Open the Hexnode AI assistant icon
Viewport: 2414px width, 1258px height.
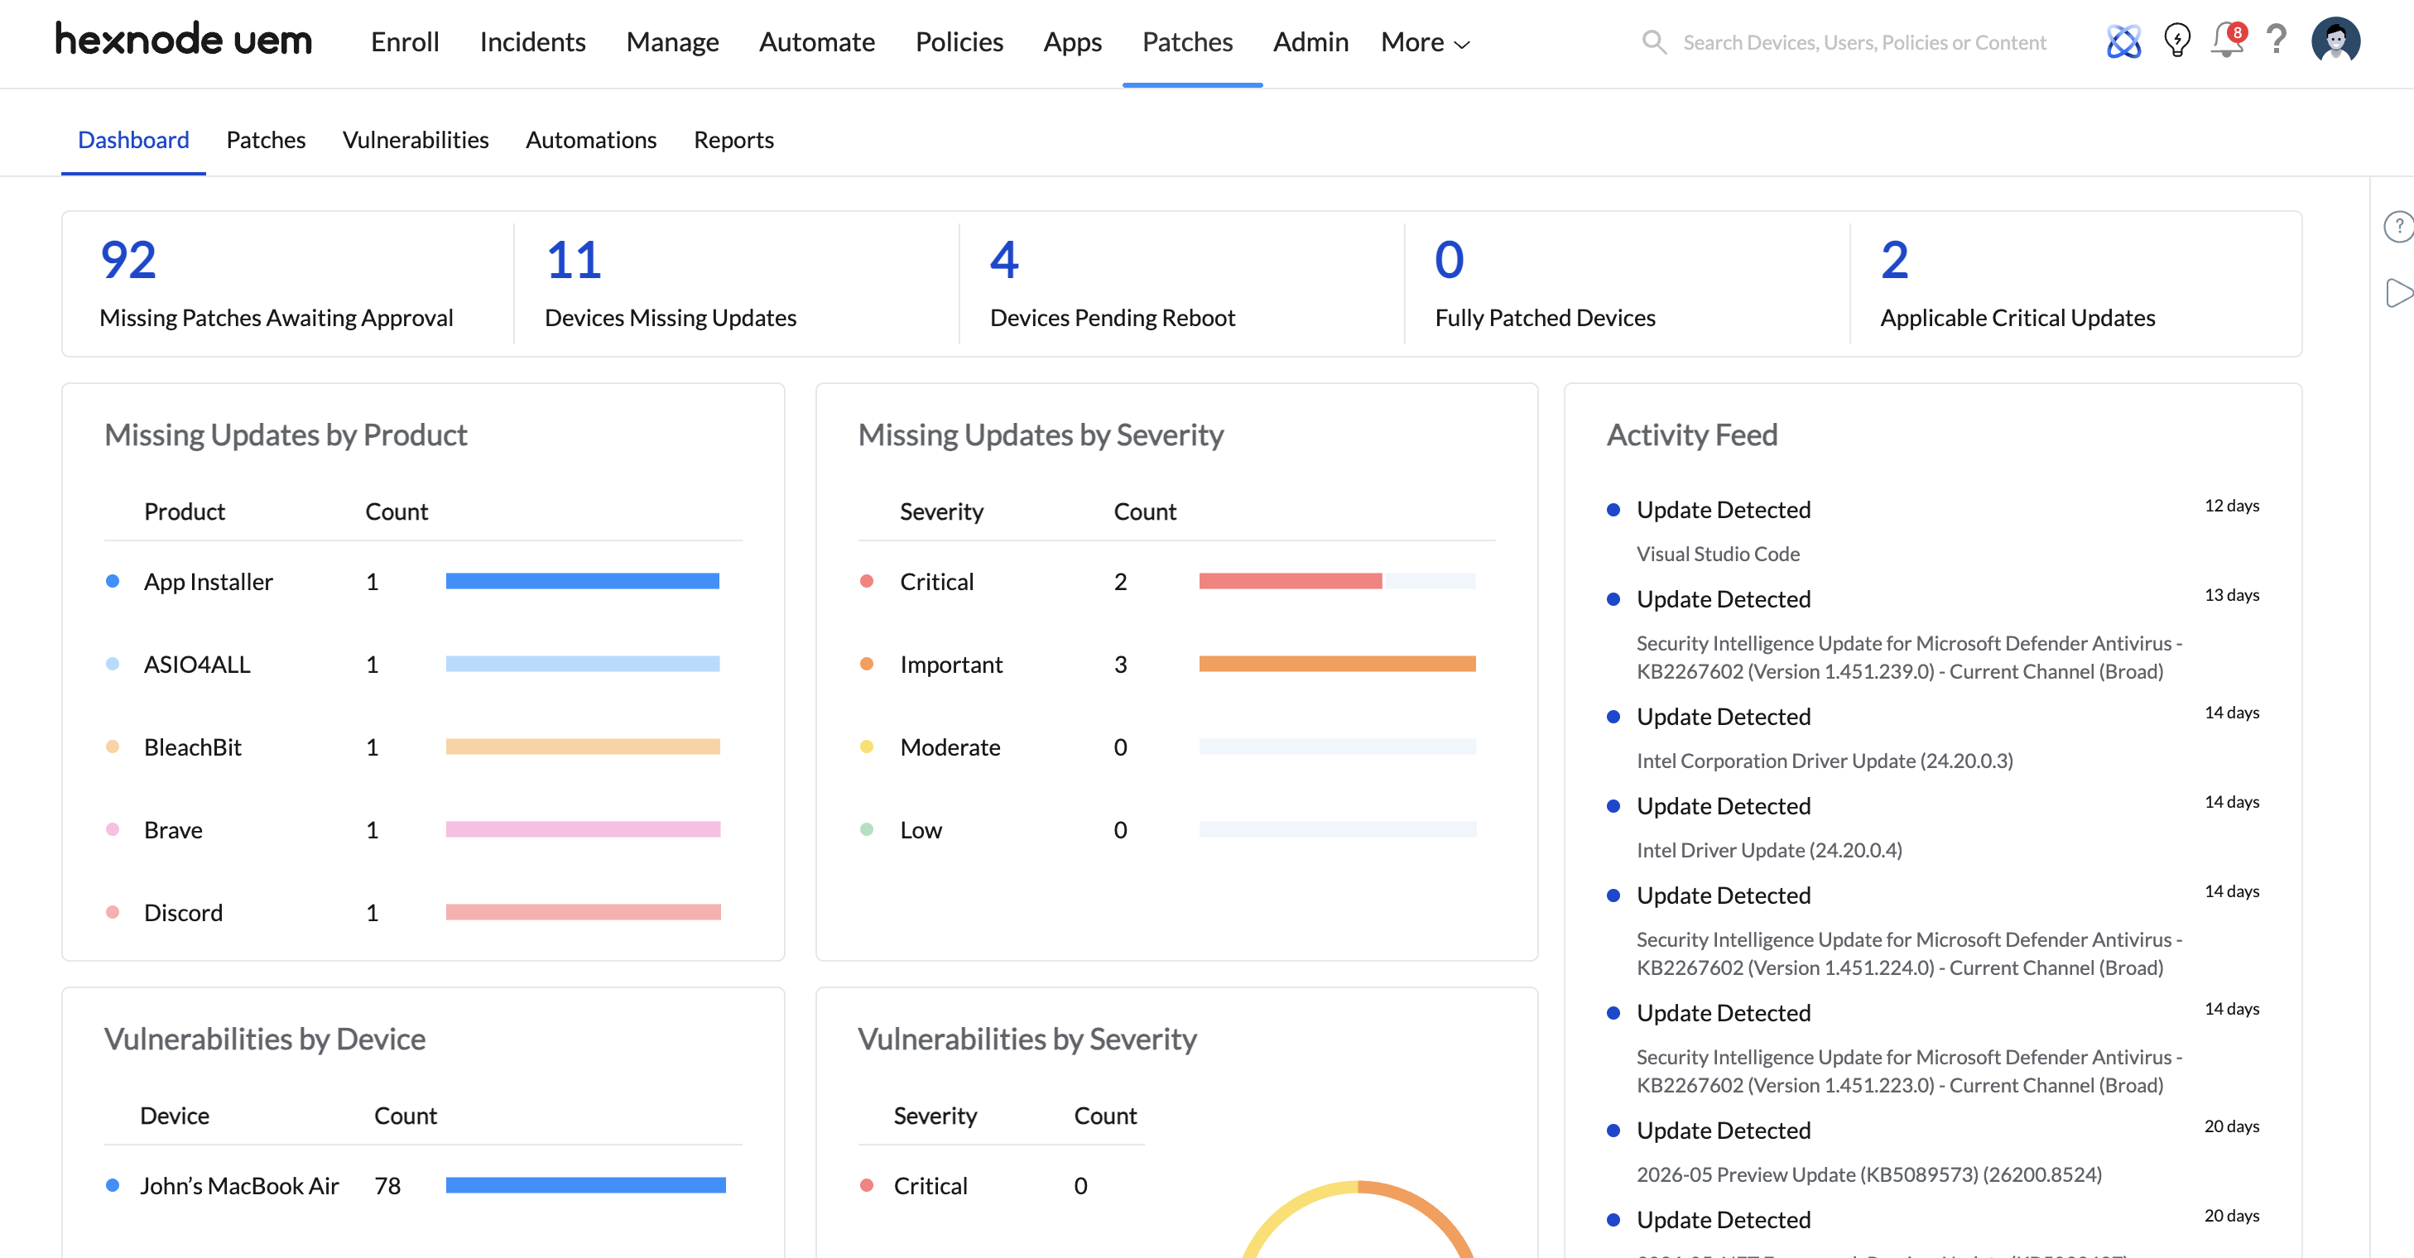pos(2123,41)
